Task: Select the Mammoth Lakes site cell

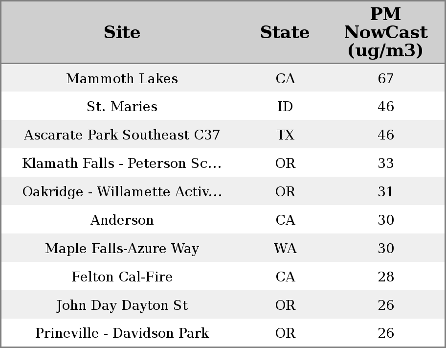Action: coord(122,79)
